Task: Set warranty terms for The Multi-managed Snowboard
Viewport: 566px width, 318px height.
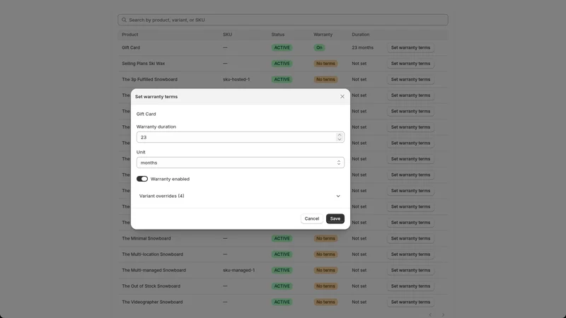Action: point(410,270)
